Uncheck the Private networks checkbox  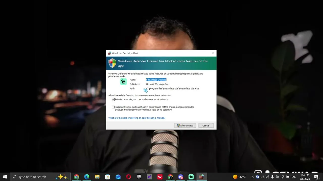[x=113, y=100]
